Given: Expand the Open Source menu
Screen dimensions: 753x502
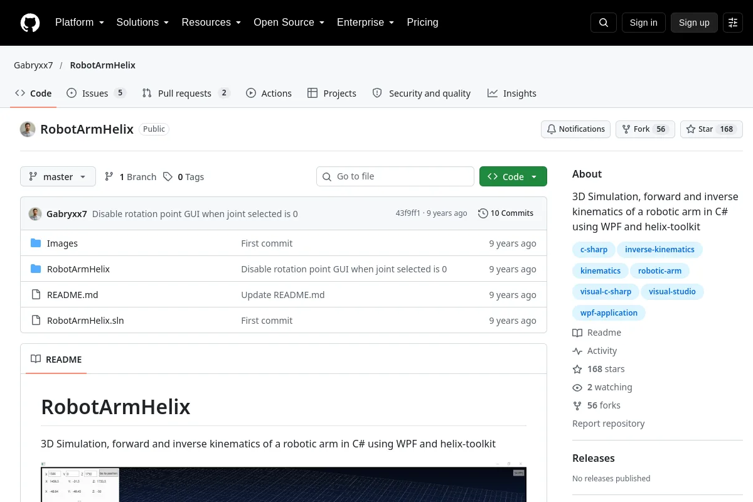Looking at the screenshot, I should pyautogui.click(x=289, y=23).
